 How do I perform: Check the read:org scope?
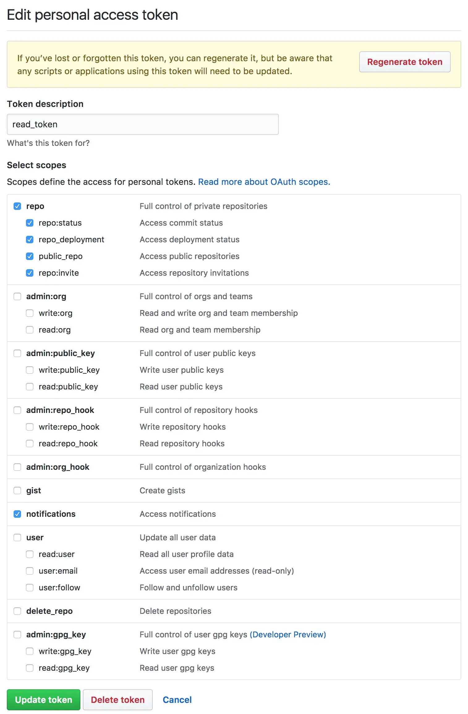[30, 330]
